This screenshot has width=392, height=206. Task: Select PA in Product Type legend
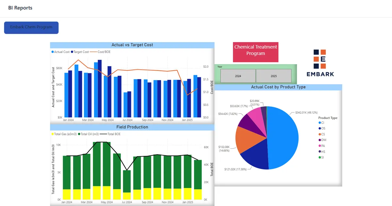click(322, 146)
